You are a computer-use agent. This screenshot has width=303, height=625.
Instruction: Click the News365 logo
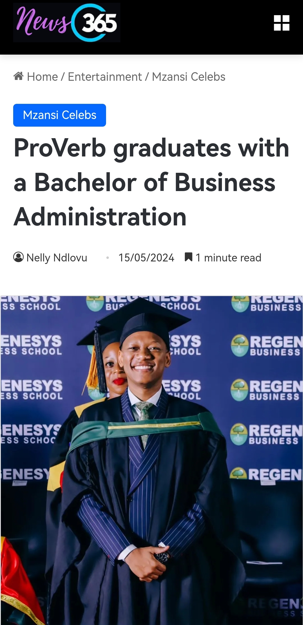pyautogui.click(x=67, y=23)
